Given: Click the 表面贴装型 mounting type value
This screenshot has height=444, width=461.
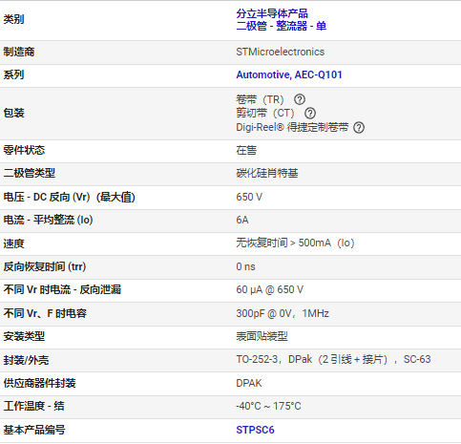Looking at the screenshot, I should [x=262, y=336].
